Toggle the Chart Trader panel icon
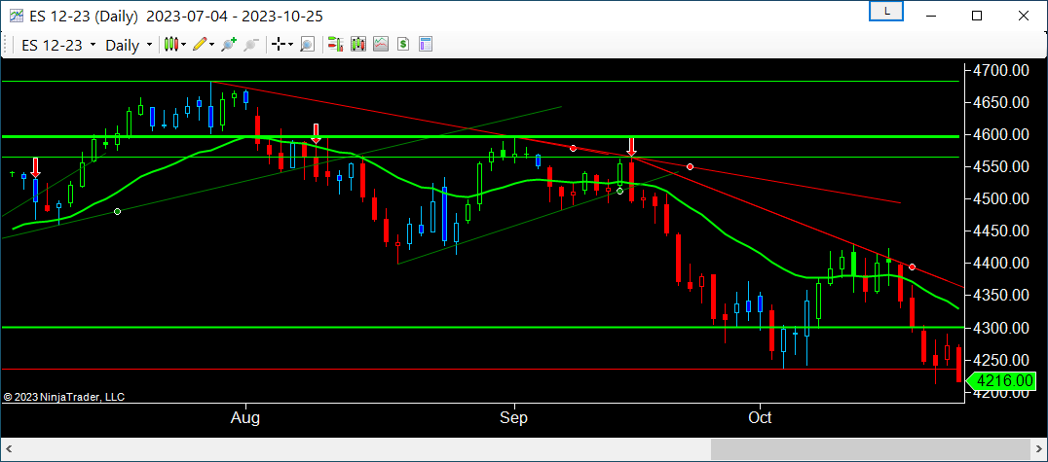 click(335, 45)
